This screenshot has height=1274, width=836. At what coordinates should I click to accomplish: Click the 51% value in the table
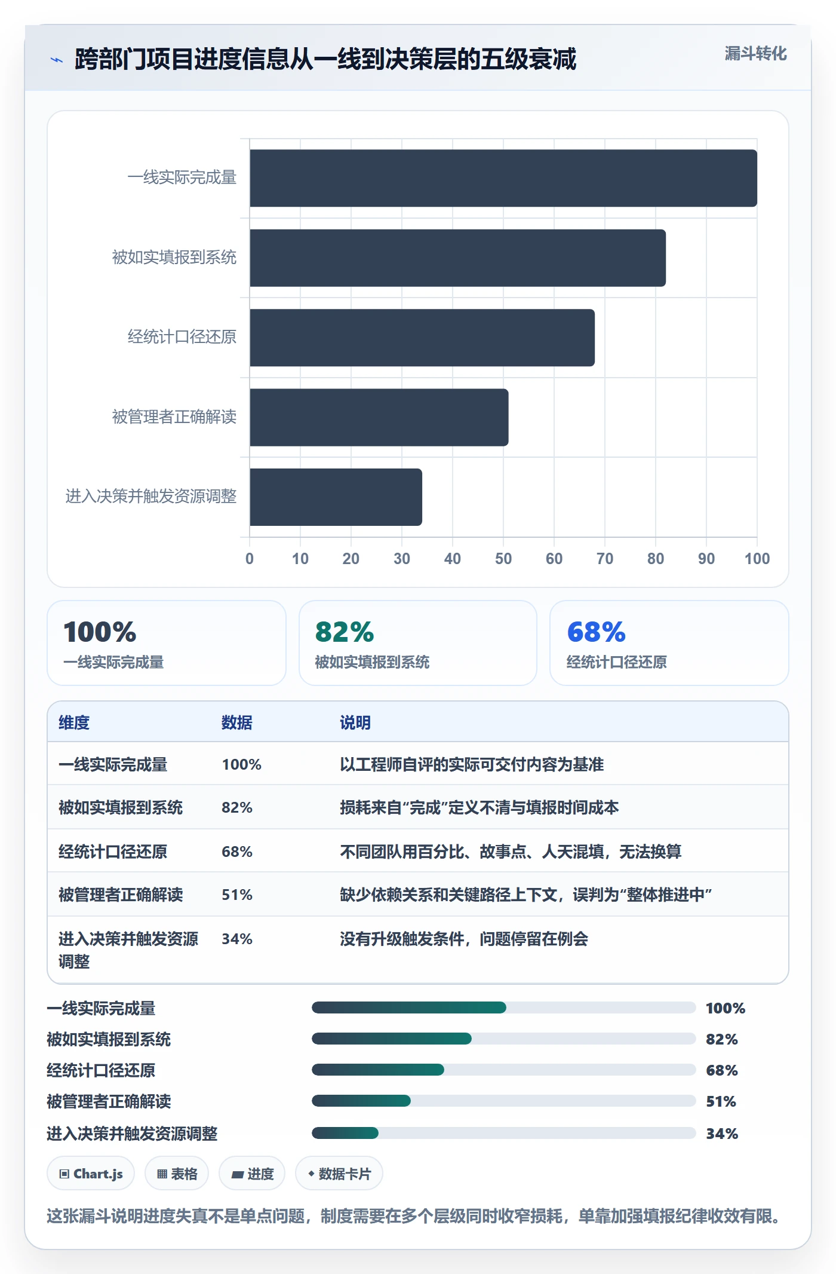coord(237,895)
